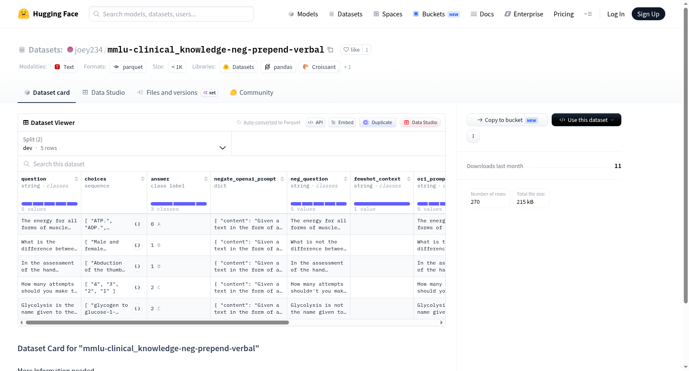Image resolution: width=689 pixels, height=371 pixels.
Task: Filter by the parquet format tag
Action: pyautogui.click(x=128, y=67)
